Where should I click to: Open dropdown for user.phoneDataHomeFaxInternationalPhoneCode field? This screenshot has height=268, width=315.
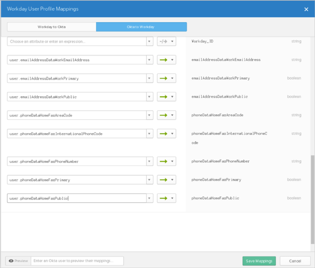coord(149,134)
